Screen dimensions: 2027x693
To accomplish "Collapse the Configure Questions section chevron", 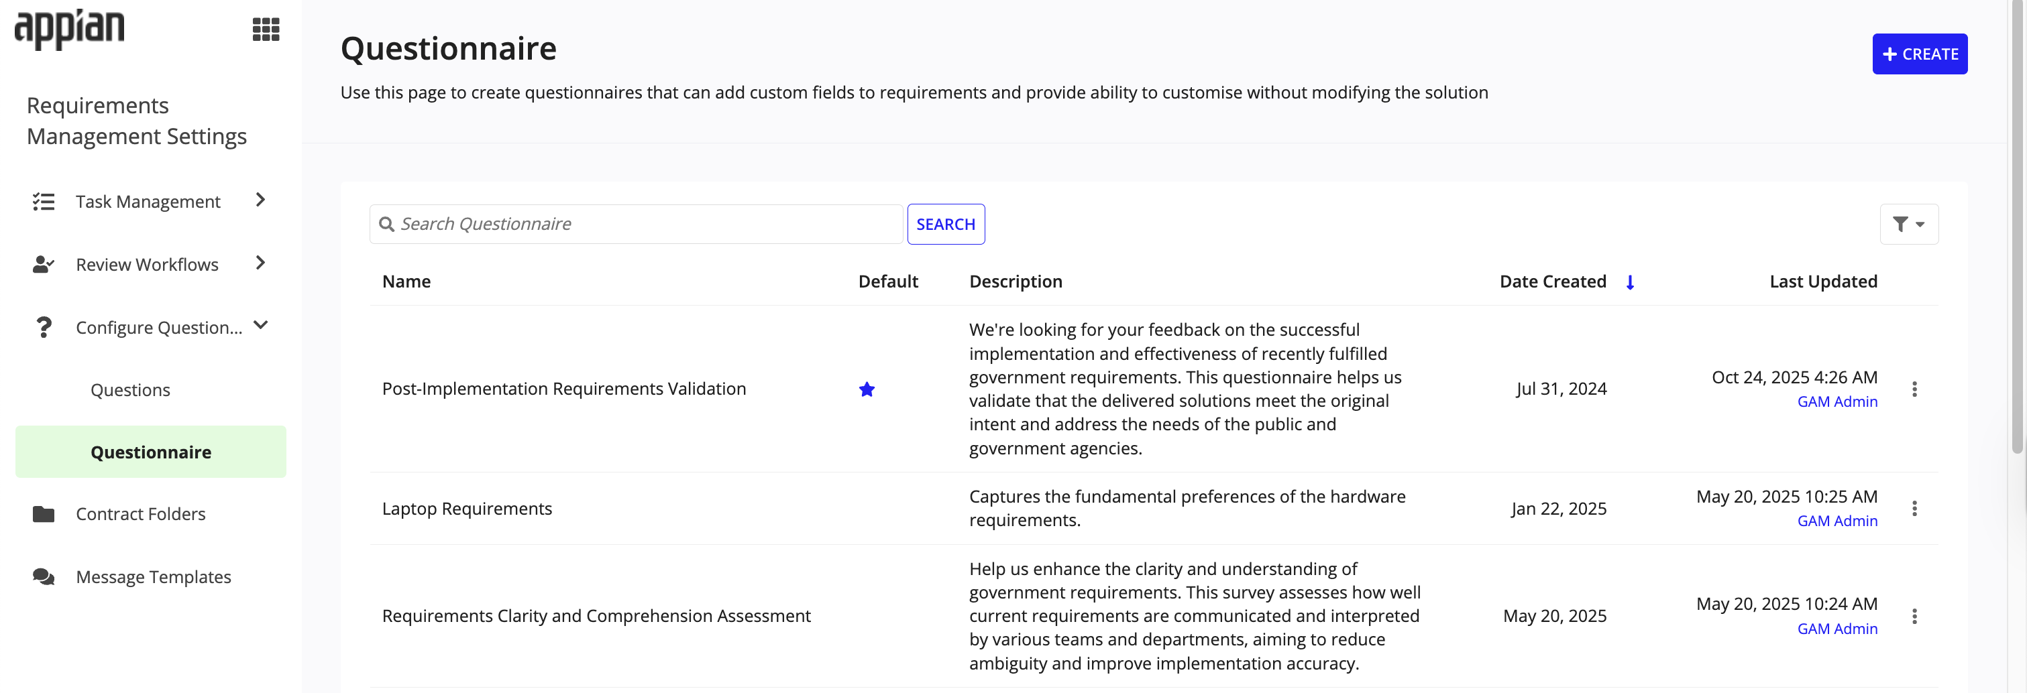I will [260, 325].
